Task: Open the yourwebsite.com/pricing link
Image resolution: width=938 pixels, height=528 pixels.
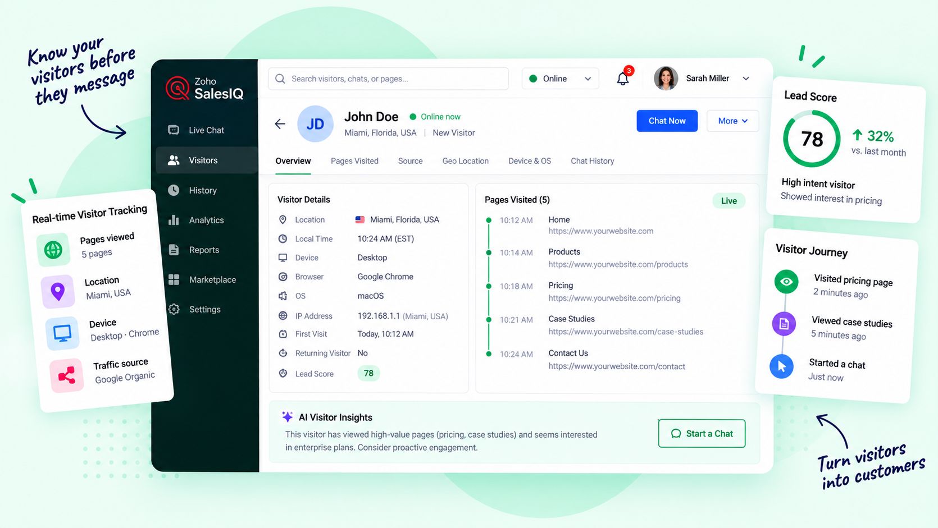Action: click(614, 298)
